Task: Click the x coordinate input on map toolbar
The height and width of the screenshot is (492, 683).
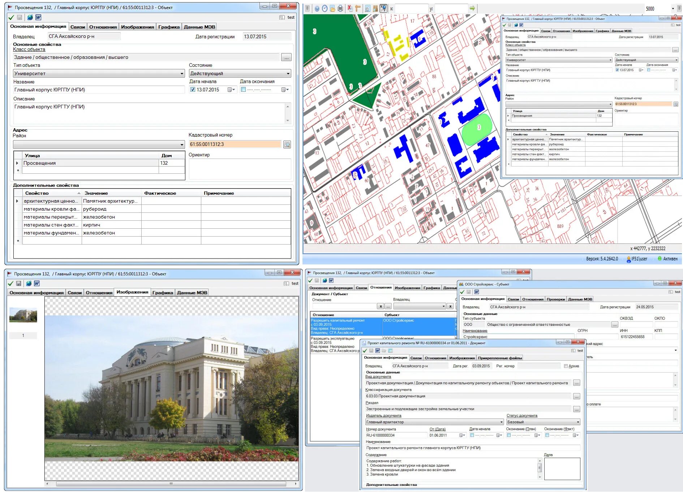Action: 411,9
